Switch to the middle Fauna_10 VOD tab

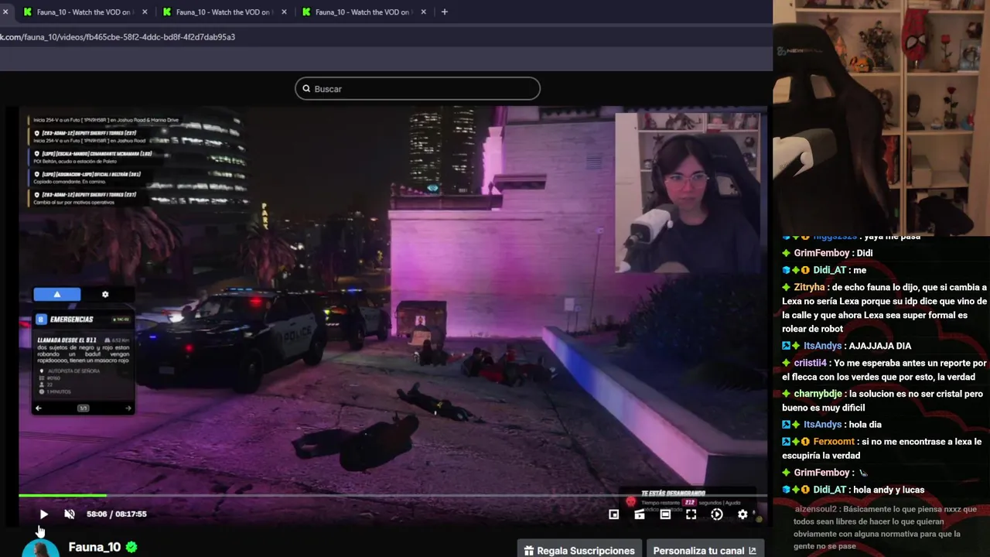[x=224, y=12]
